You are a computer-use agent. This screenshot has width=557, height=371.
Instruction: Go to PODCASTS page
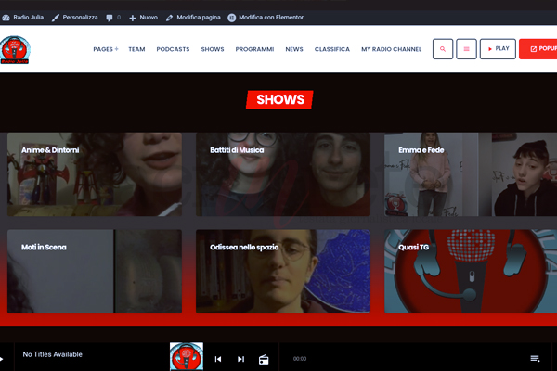(x=173, y=49)
